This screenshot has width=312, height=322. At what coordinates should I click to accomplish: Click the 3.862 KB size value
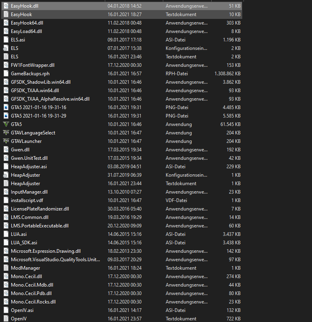pyautogui.click(x=232, y=82)
